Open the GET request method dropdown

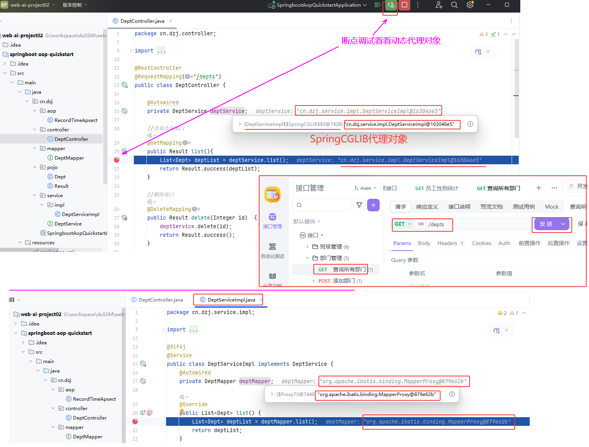(403, 224)
